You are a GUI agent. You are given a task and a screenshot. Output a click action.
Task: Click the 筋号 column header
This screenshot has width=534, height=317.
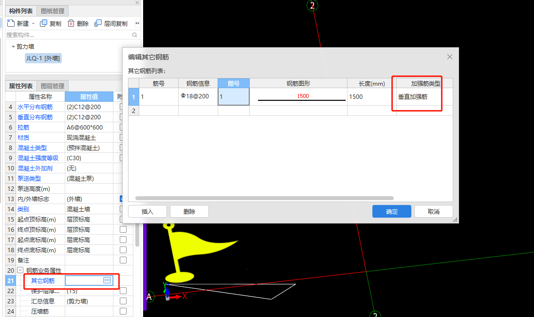(159, 83)
